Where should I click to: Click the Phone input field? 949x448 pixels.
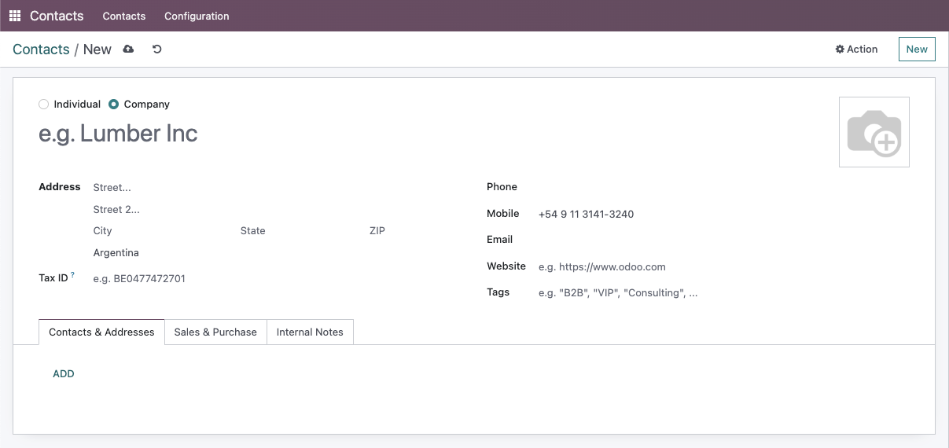coord(723,187)
